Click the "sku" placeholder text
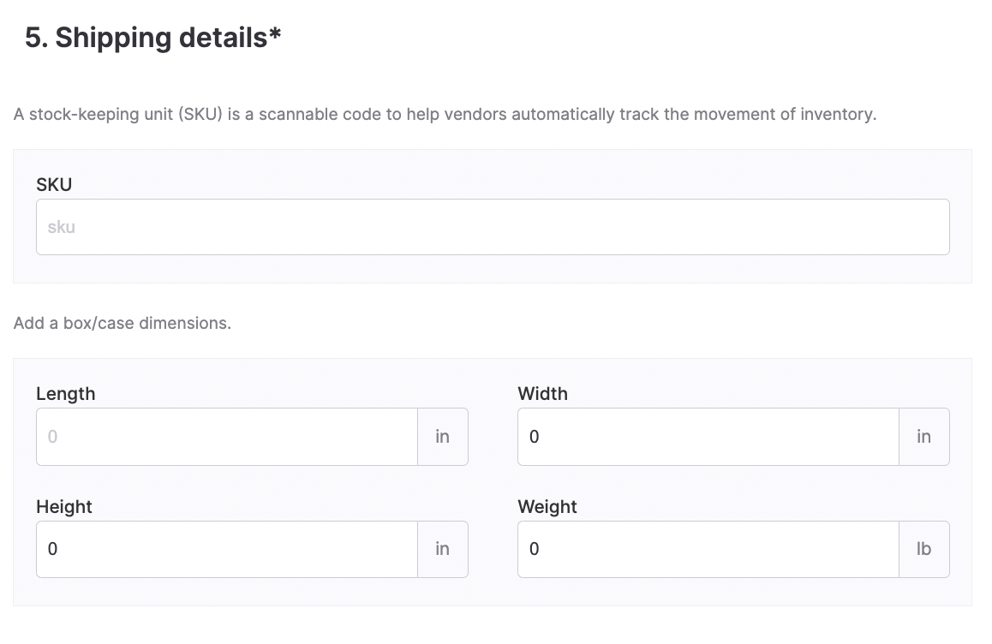Screen dimensions: 992x644 click(x=62, y=227)
